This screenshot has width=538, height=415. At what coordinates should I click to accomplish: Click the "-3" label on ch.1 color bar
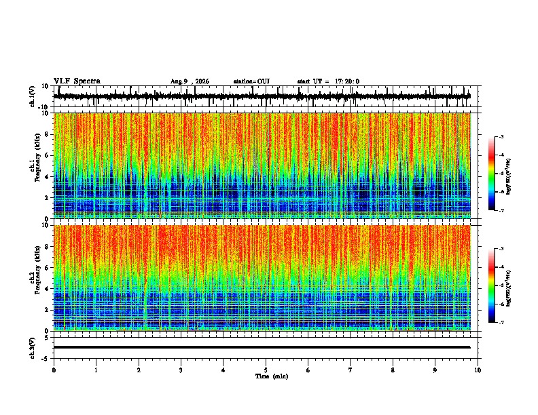pyautogui.click(x=501, y=136)
